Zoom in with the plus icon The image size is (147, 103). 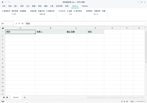coord(145,102)
